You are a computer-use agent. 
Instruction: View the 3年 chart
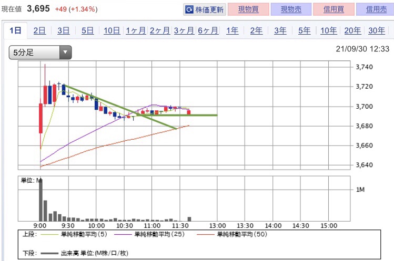pyautogui.click(x=280, y=30)
